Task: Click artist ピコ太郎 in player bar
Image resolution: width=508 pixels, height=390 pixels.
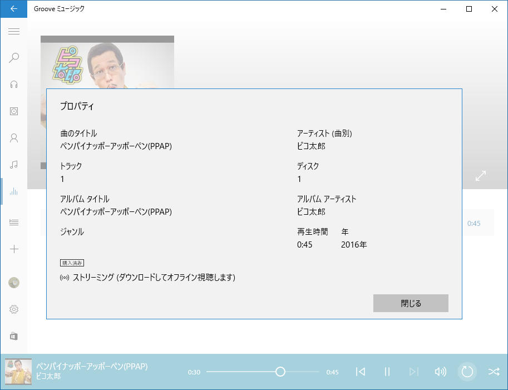Action: pos(48,376)
